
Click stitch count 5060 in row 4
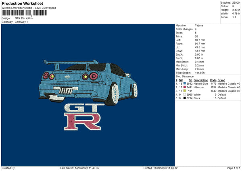click(x=190, y=95)
